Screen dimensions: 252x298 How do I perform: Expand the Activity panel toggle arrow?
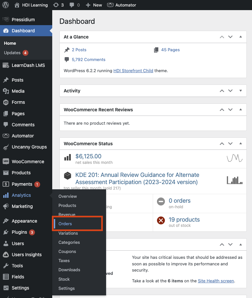click(x=241, y=91)
